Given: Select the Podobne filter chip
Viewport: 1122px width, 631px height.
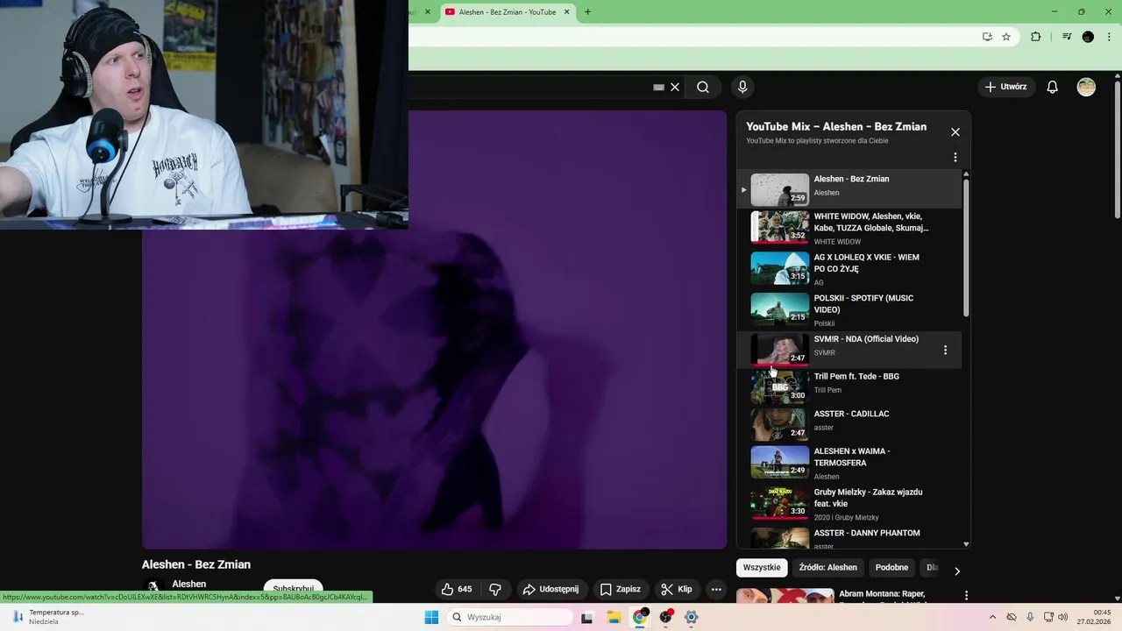Looking at the screenshot, I should [892, 567].
